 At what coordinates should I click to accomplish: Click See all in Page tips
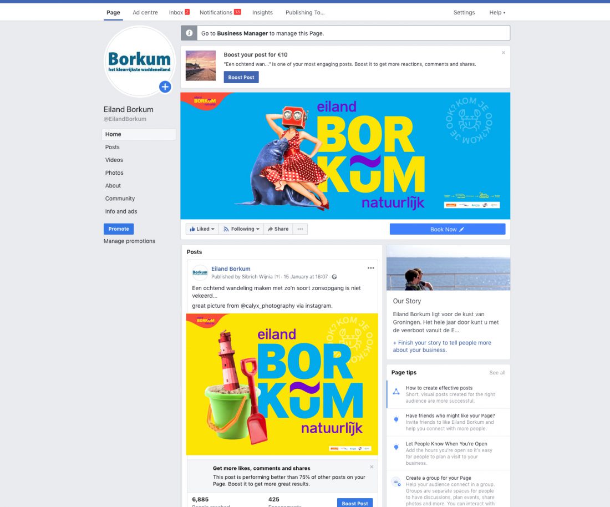497,373
